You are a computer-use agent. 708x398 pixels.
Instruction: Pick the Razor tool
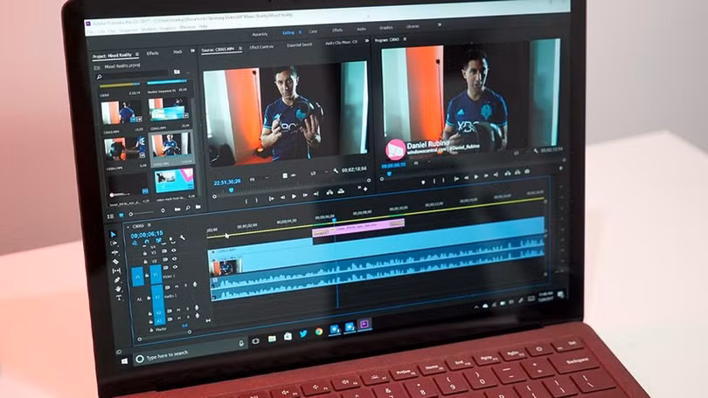115,262
